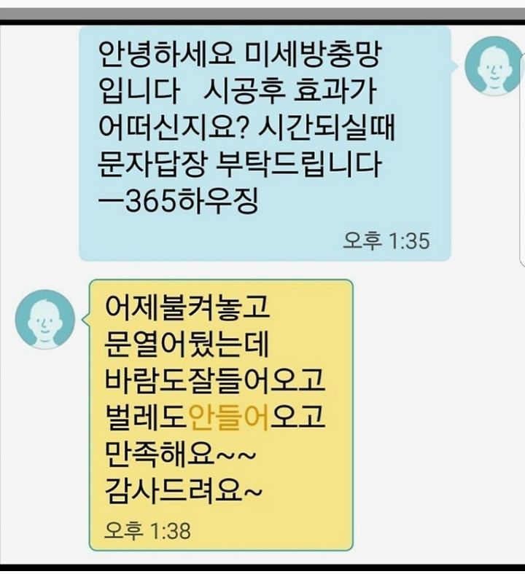Click the text 문자답장 부탁드립니다
Image resolution: width=525 pixels, height=574 pixels.
point(240,164)
